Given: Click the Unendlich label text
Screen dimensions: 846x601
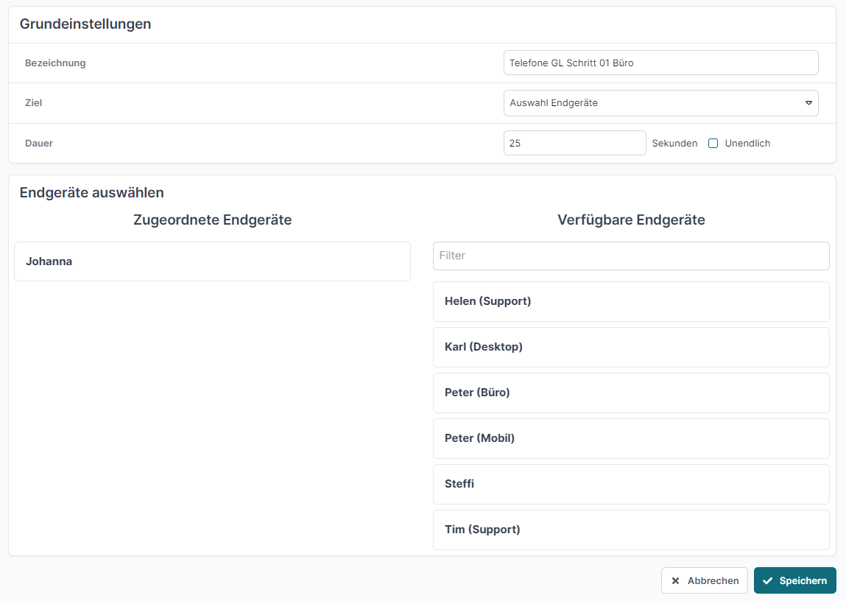Looking at the screenshot, I should pyautogui.click(x=747, y=144).
